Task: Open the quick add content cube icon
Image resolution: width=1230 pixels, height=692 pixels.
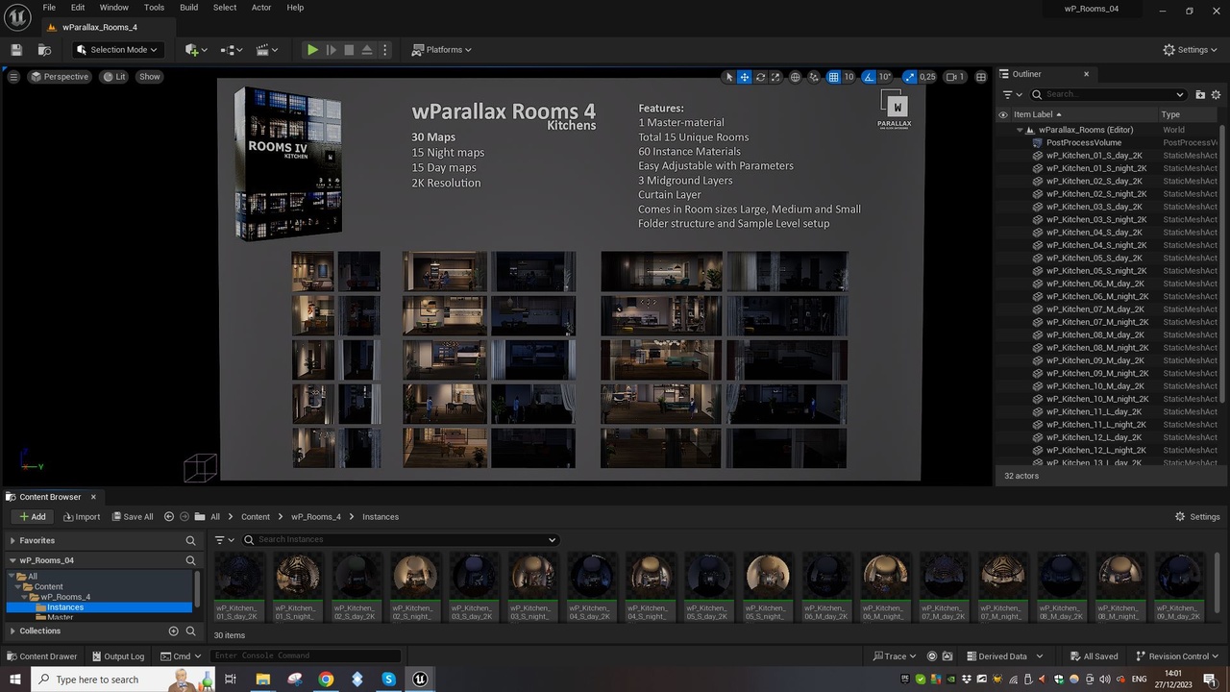Action: click(196, 50)
